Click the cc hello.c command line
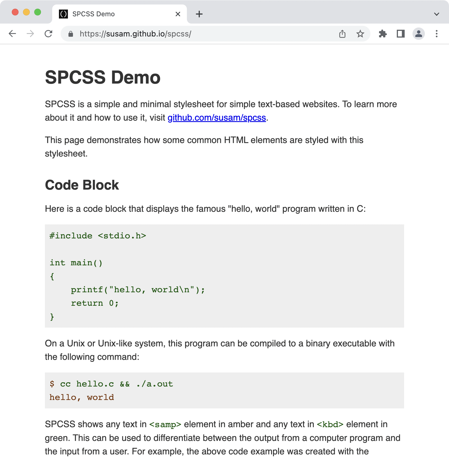Screen dimensions: 449x460 (111, 384)
